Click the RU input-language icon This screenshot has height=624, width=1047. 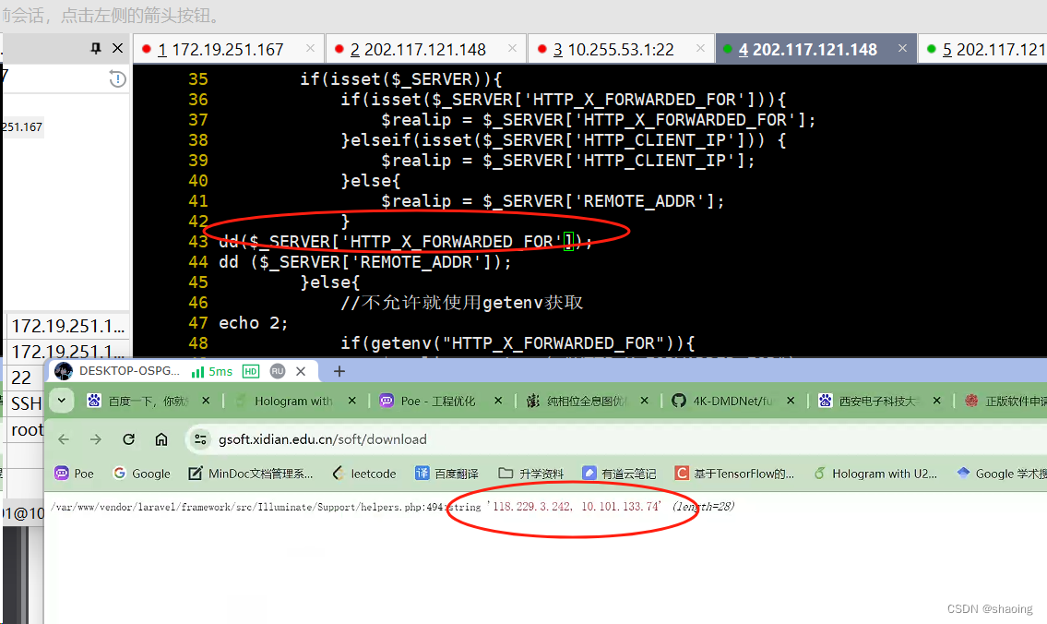coord(277,371)
